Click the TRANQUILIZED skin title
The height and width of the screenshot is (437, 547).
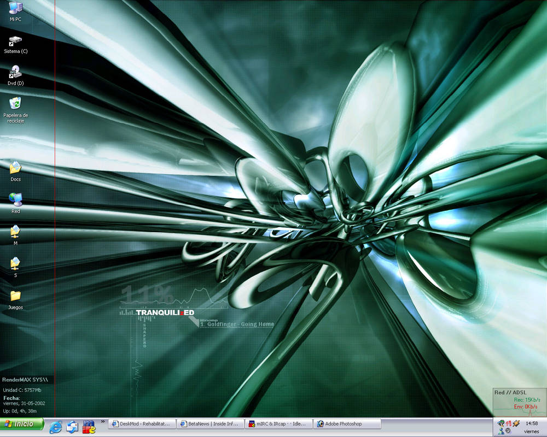click(165, 312)
